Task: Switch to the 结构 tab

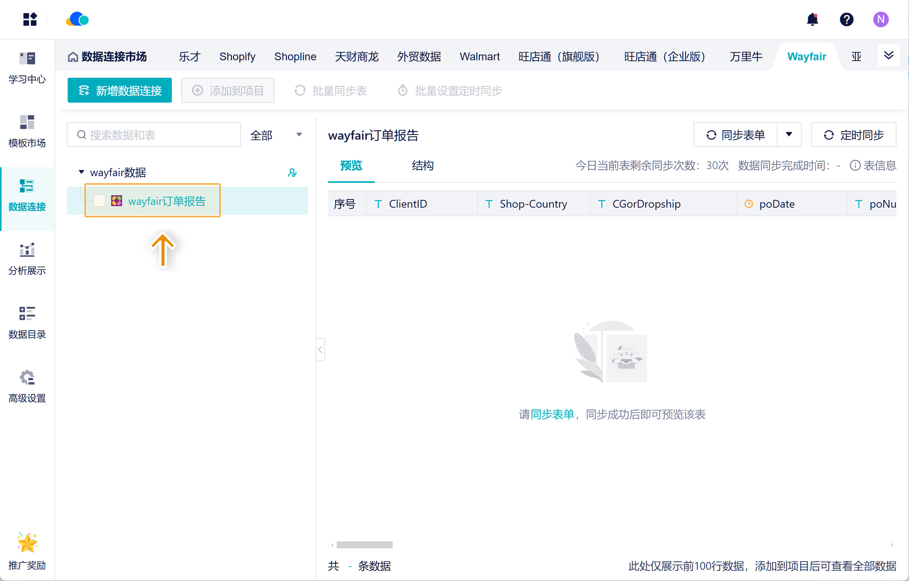Action: [x=423, y=166]
